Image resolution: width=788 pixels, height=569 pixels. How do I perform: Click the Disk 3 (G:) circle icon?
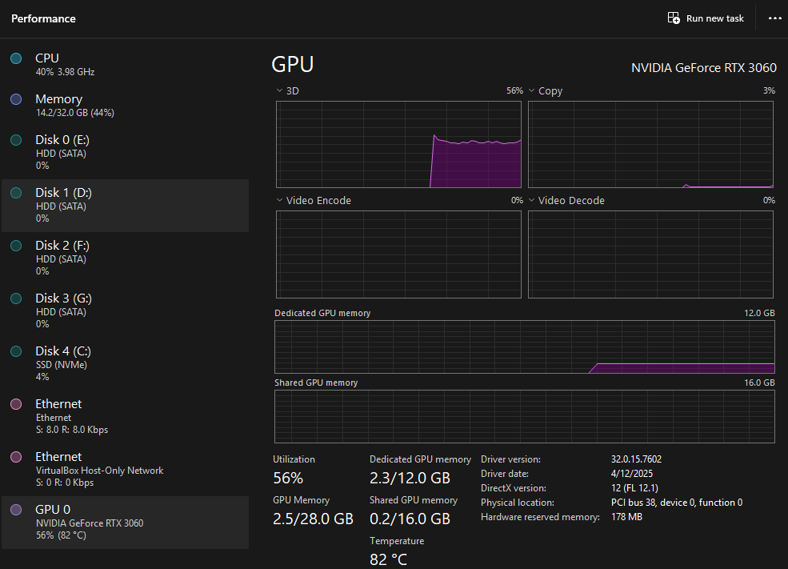click(16, 298)
